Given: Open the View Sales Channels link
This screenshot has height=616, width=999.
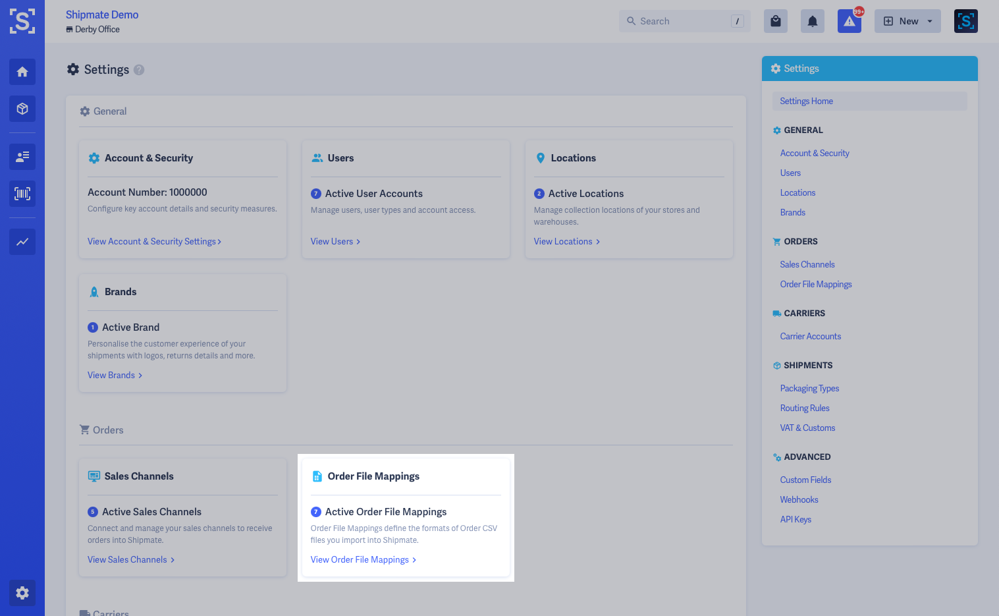Looking at the screenshot, I should (x=131, y=560).
